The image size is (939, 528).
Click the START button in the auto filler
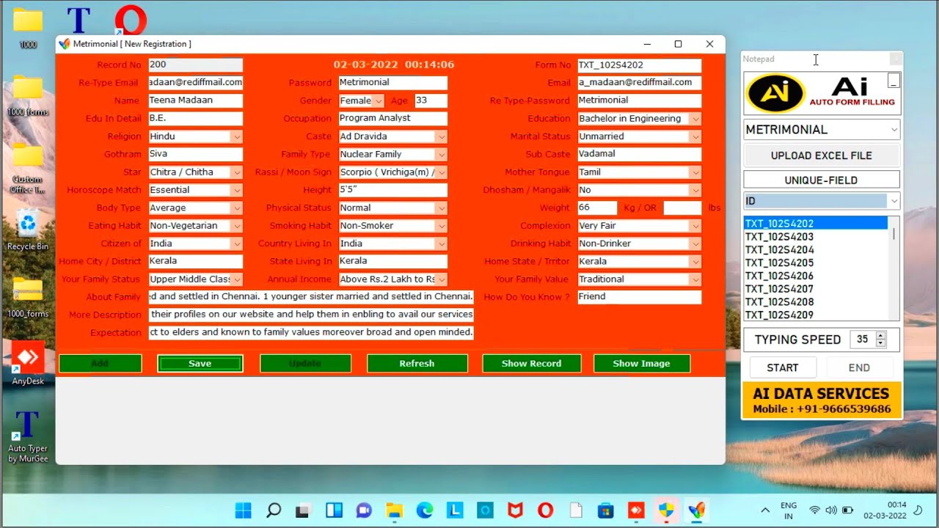click(x=782, y=368)
